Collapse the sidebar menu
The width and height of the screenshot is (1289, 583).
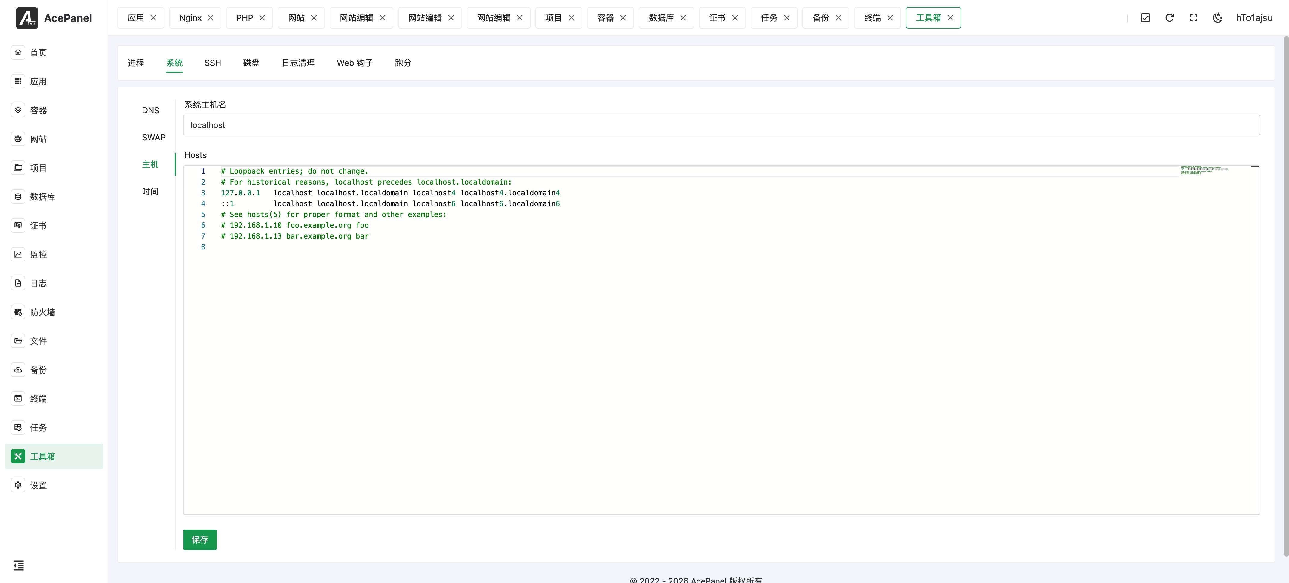(19, 566)
